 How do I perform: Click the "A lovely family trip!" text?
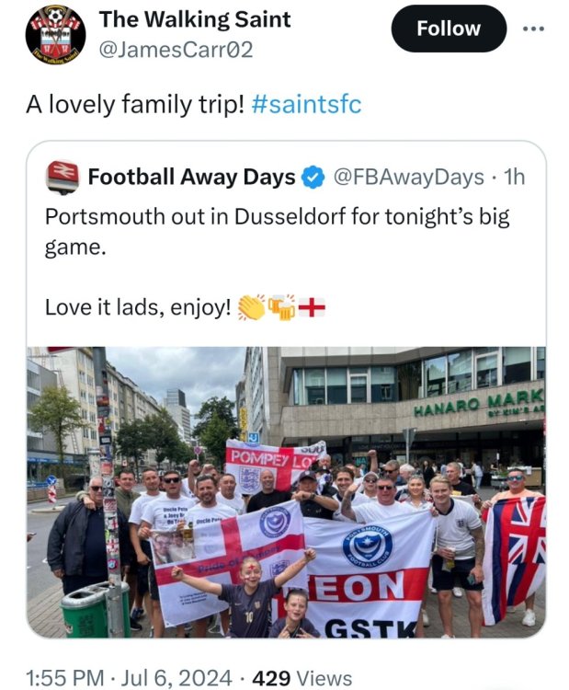coord(134,104)
